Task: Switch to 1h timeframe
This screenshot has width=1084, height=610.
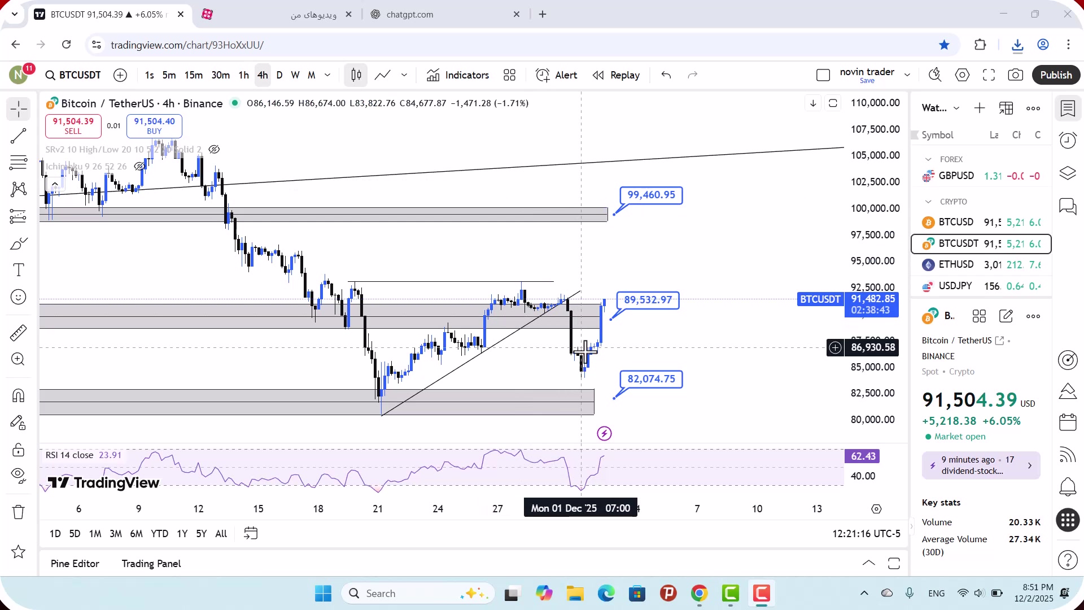Action: coord(243,75)
